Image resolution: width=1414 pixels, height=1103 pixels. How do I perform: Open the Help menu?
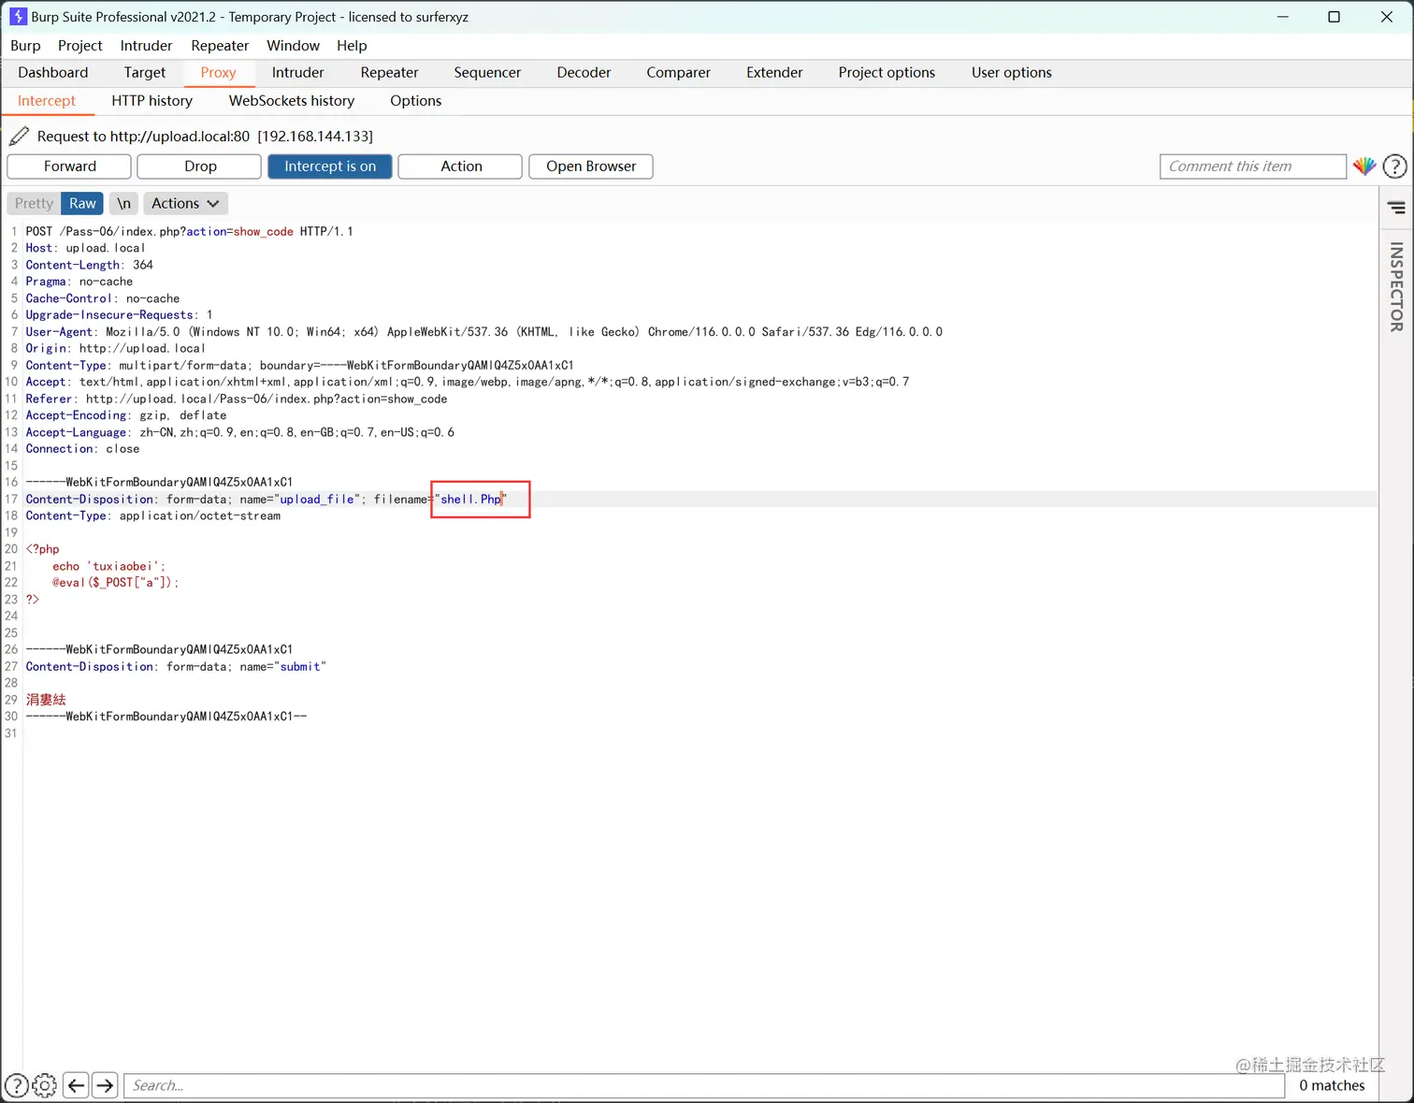(x=352, y=46)
